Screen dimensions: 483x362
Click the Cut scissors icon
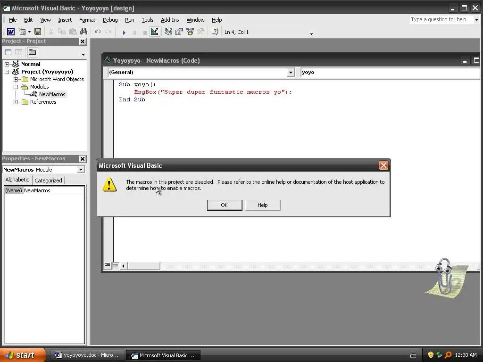51,32
